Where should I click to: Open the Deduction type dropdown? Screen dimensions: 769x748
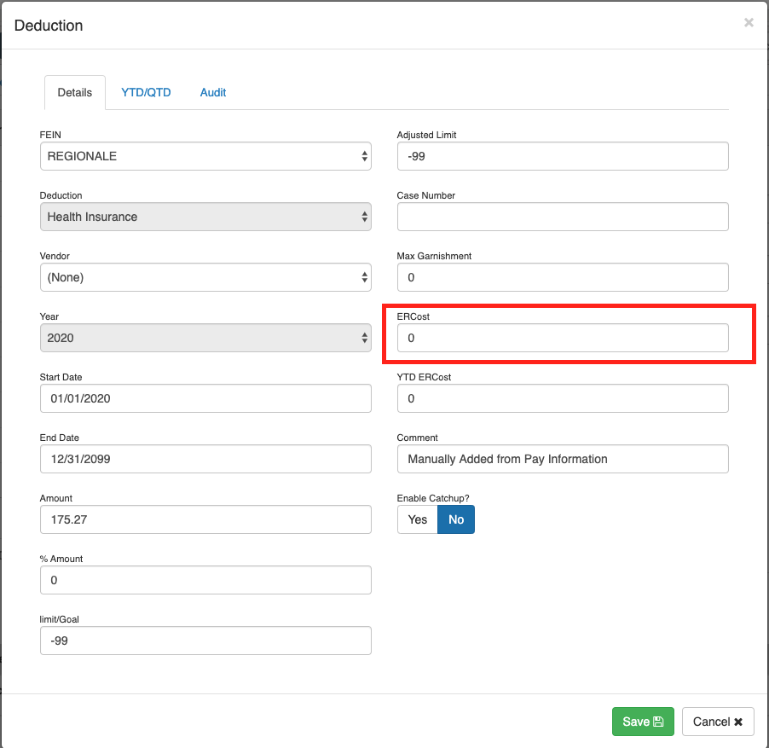(205, 217)
